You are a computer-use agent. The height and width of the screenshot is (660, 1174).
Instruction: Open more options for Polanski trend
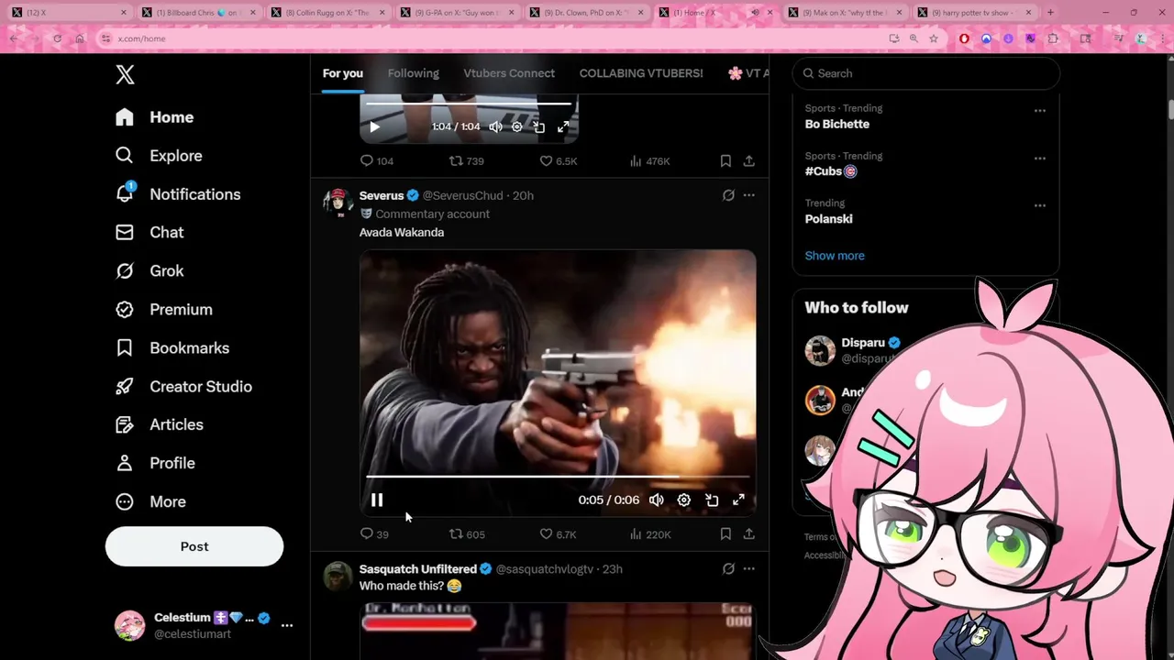pos(1040,205)
